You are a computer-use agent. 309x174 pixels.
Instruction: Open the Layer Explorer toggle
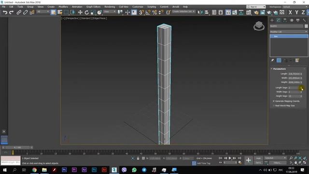221,13
